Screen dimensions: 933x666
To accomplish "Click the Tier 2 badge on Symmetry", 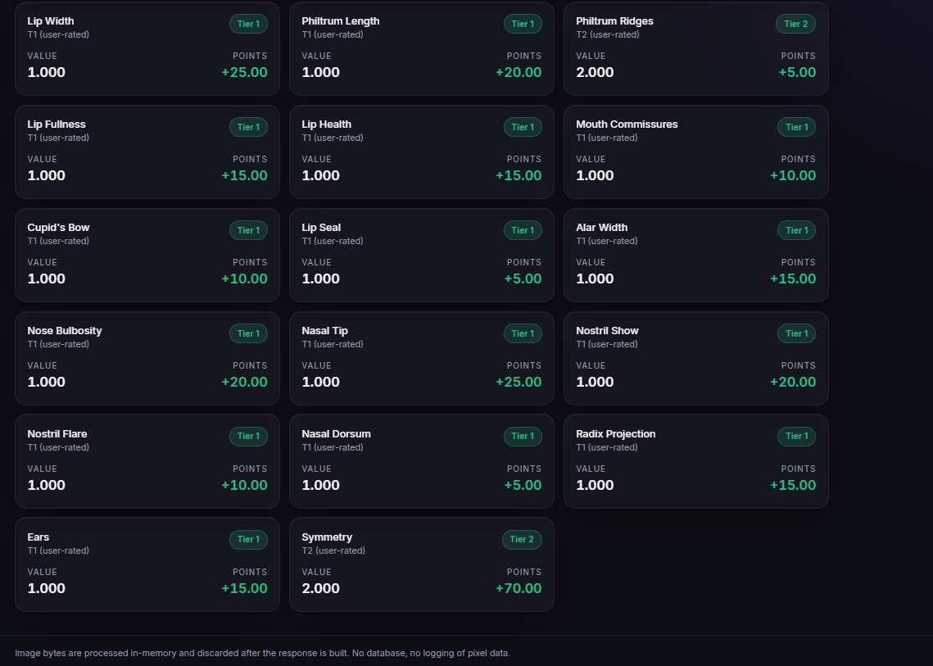I will 522,539.
